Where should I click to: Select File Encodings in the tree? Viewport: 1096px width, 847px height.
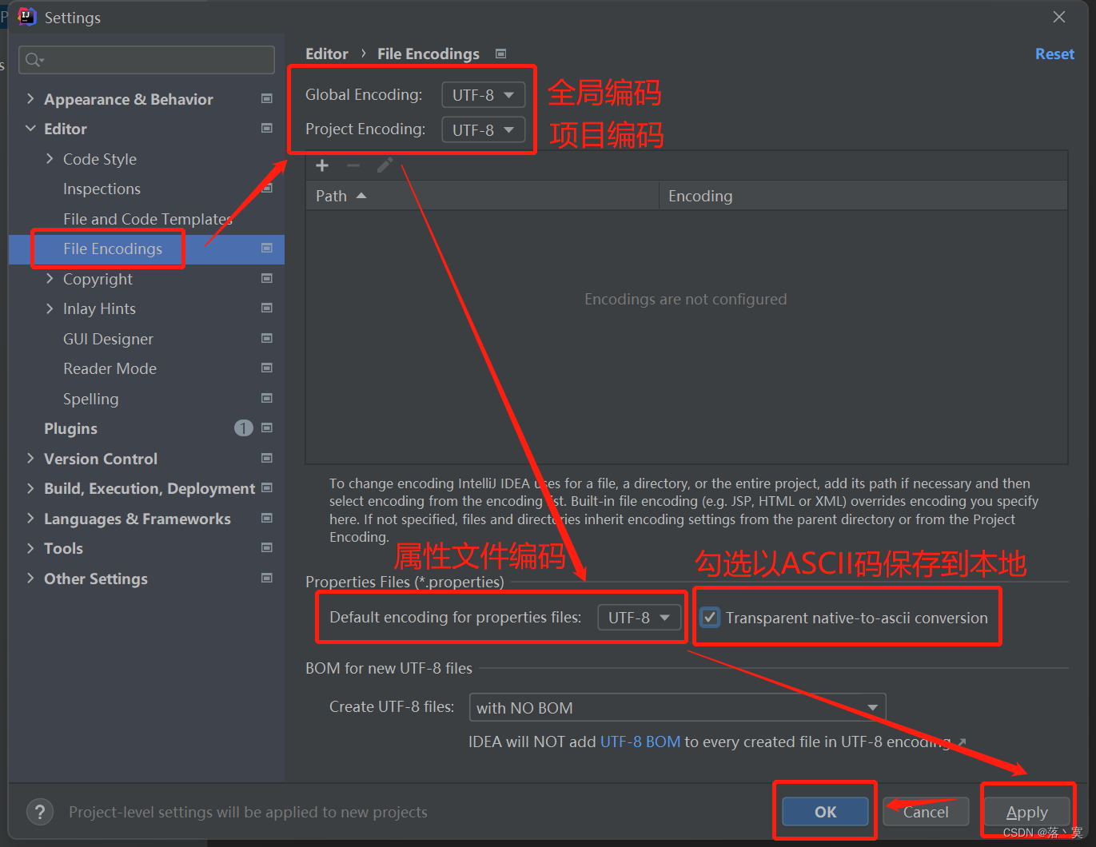(x=113, y=249)
